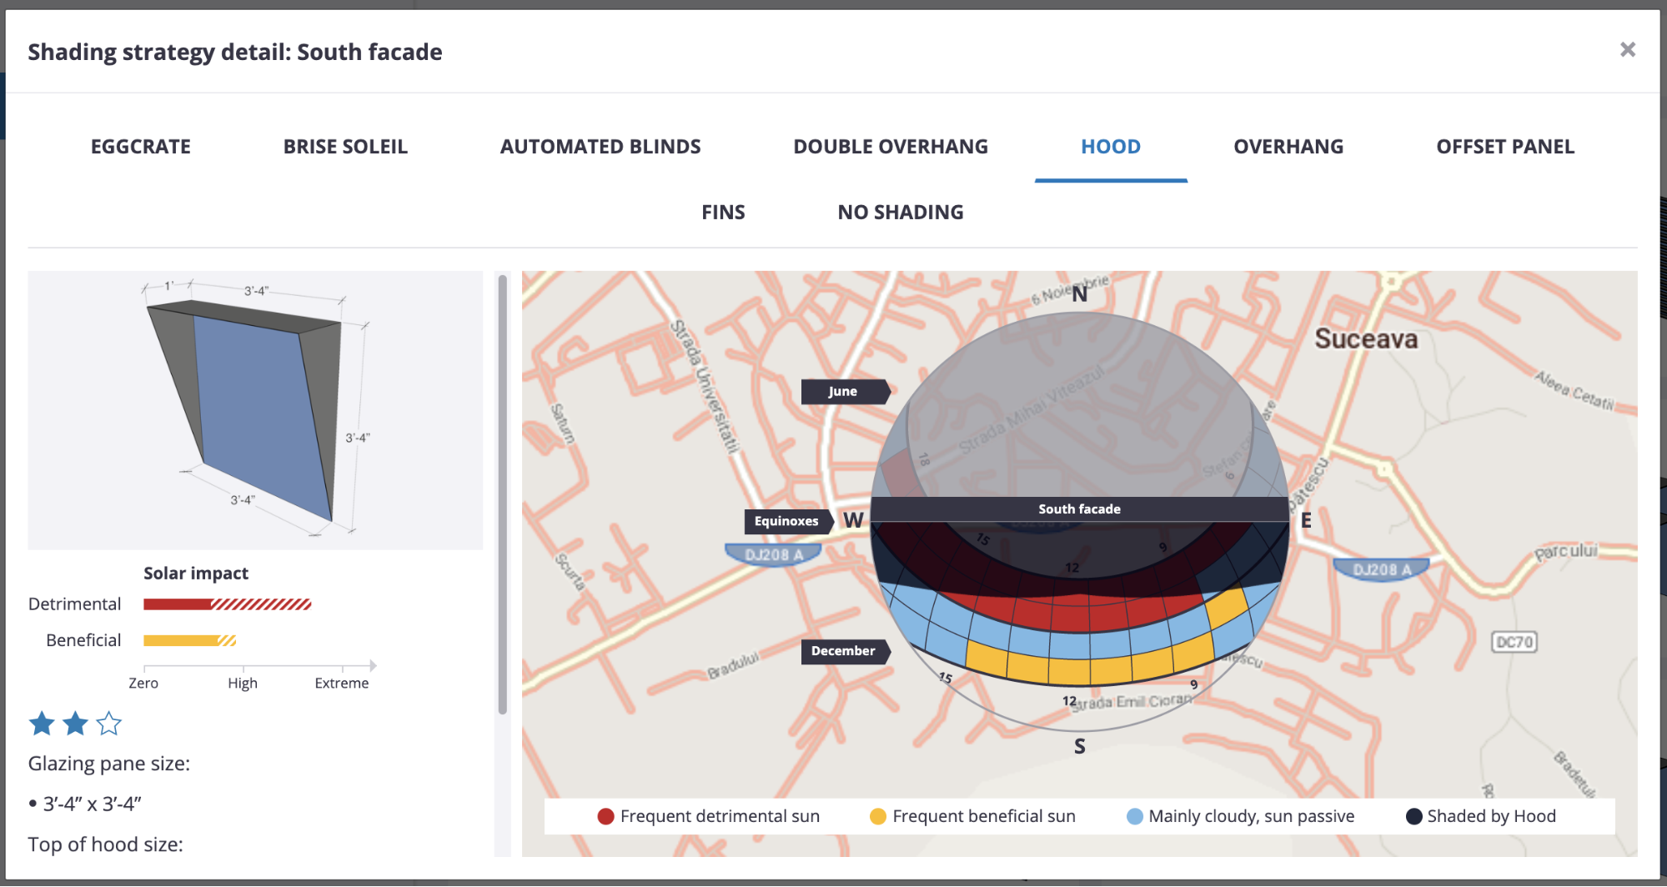Switch to the Fins tab

[x=723, y=213]
